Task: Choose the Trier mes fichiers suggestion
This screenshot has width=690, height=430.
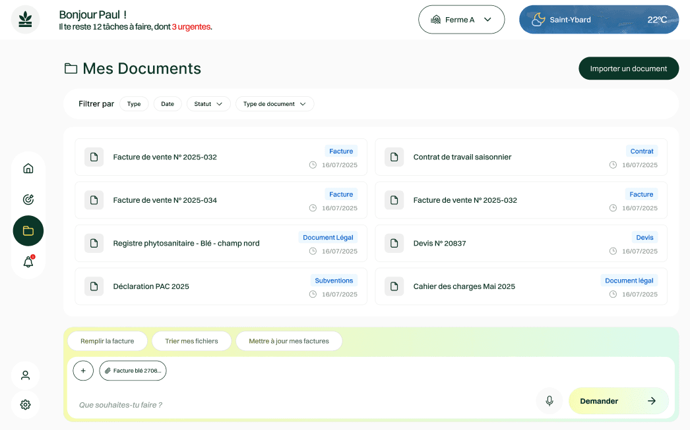Action: tap(191, 341)
